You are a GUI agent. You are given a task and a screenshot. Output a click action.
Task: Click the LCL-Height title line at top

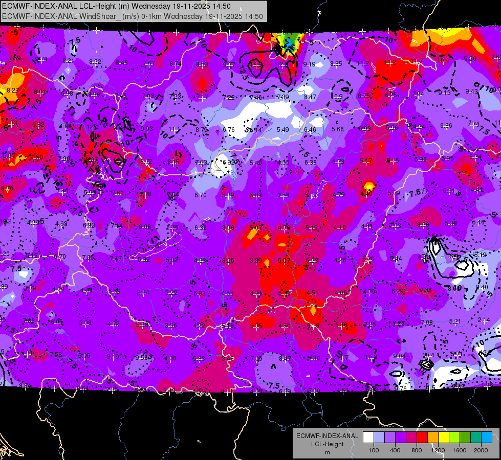(x=116, y=6)
